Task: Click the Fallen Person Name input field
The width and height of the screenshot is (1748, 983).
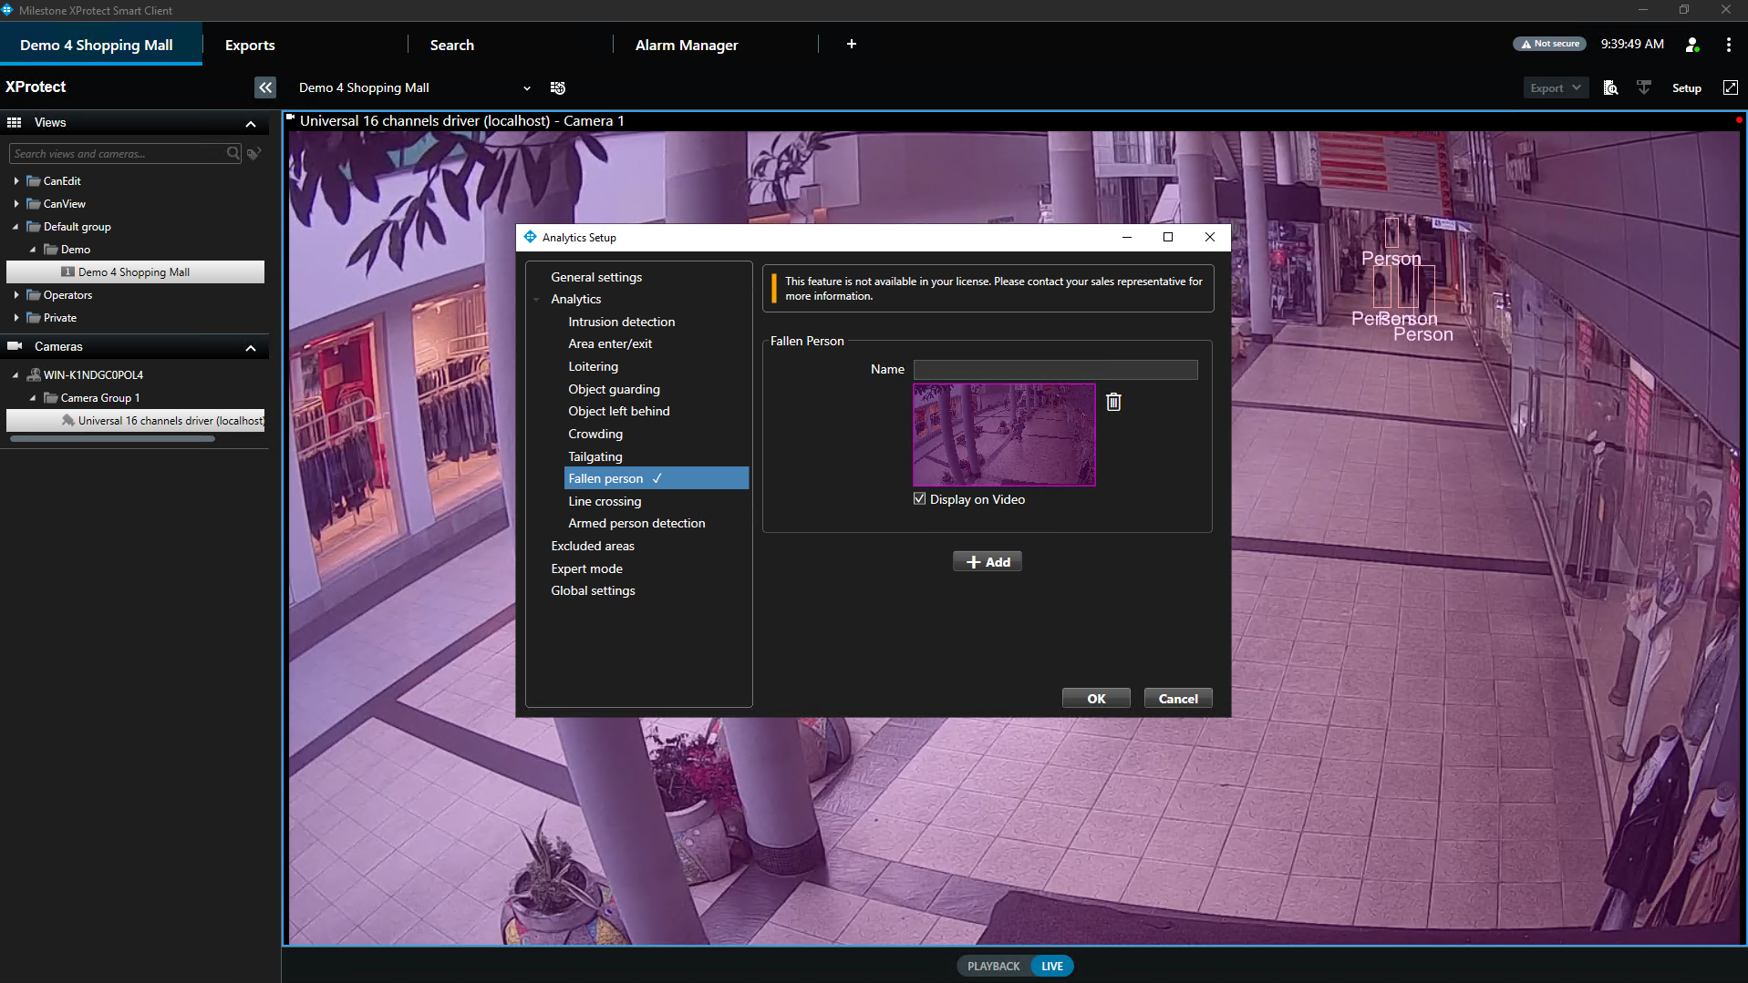Action: [x=1055, y=369]
